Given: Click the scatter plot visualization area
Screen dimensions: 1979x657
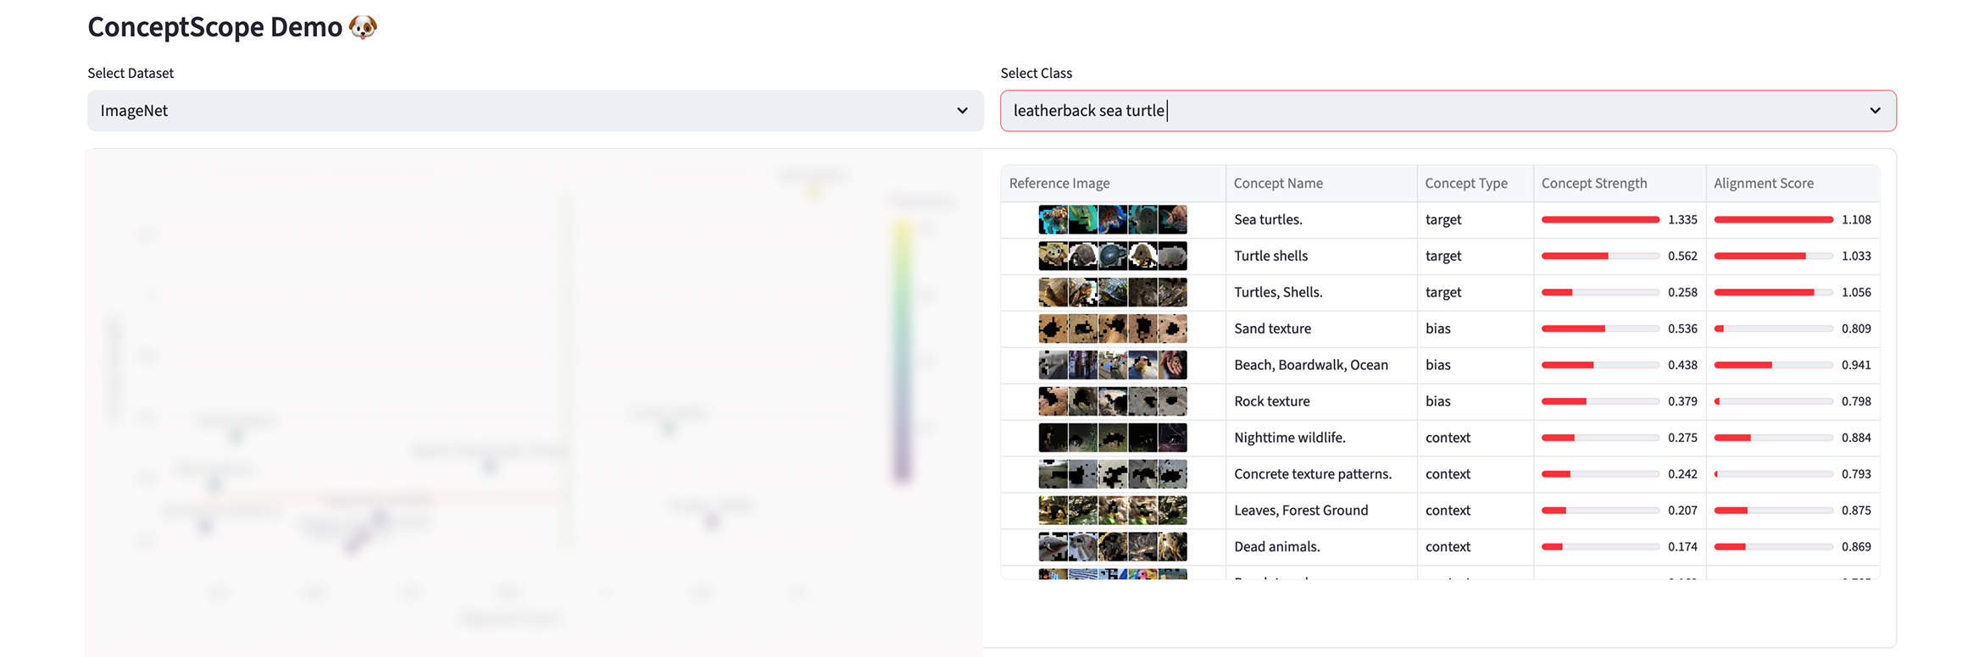Looking at the screenshot, I should 509,381.
